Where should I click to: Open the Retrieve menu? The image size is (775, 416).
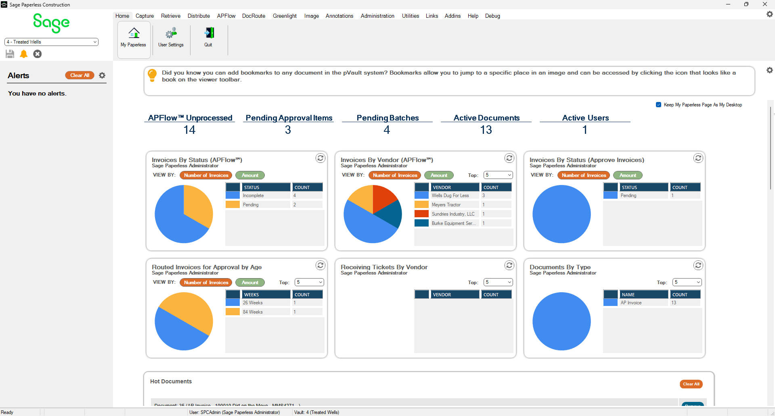(171, 16)
